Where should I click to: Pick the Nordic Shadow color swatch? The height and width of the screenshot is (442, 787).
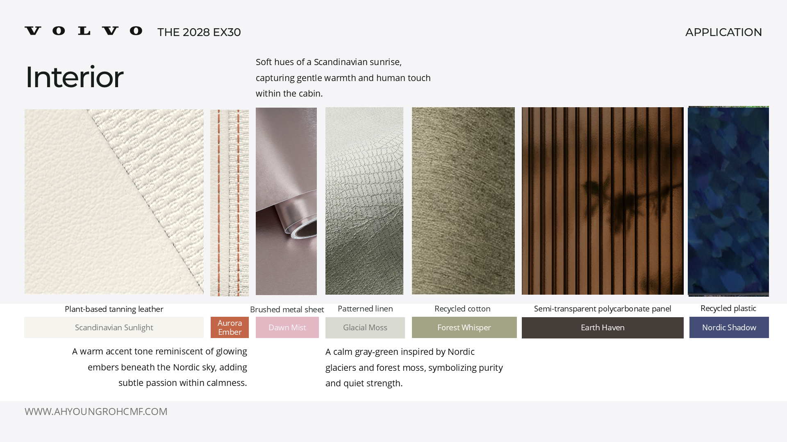[x=729, y=327]
